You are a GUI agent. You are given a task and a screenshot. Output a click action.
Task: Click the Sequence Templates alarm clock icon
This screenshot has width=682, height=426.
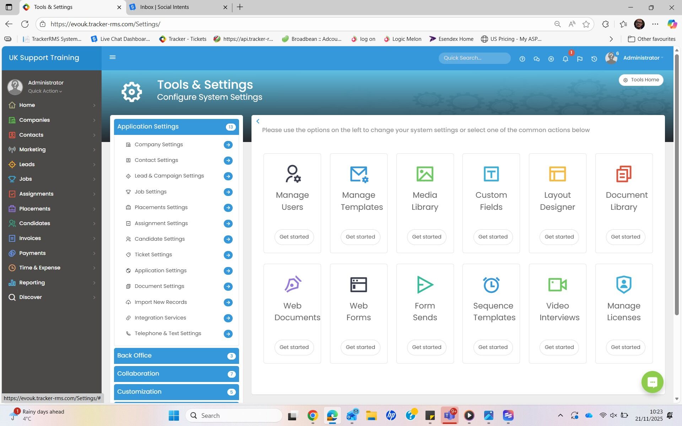[491, 285]
